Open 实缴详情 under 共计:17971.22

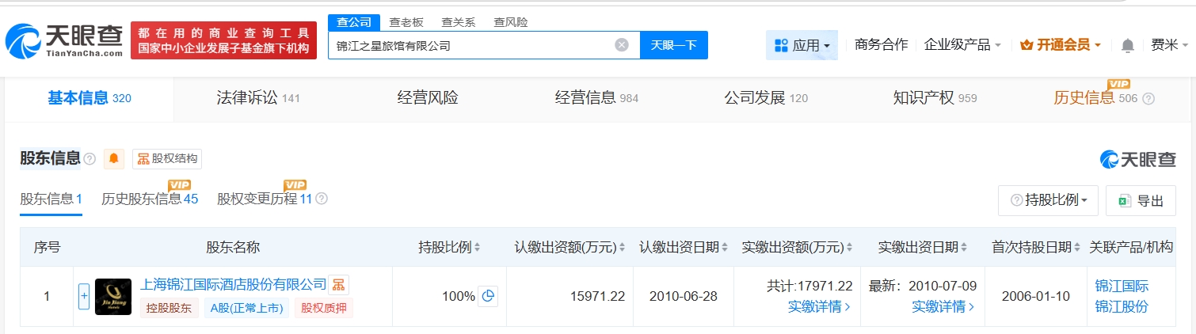(x=819, y=306)
